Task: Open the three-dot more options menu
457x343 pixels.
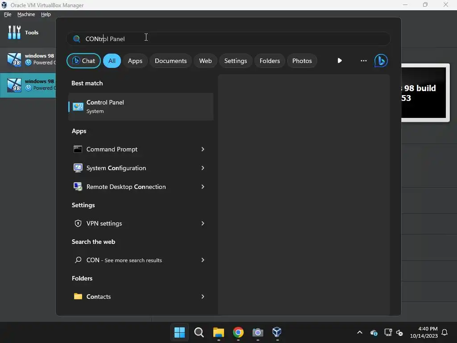Action: tap(363, 61)
